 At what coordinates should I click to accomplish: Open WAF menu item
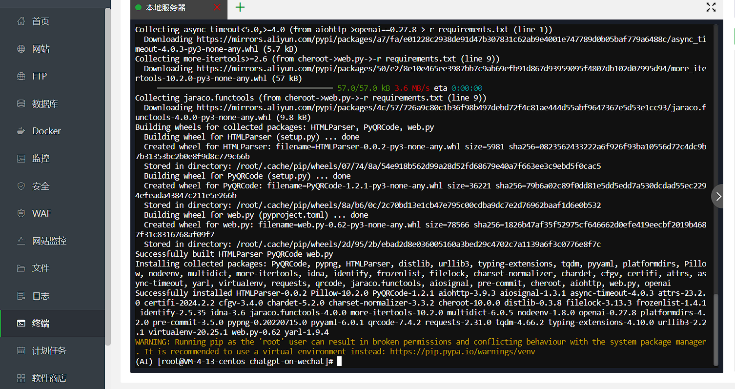tap(52, 213)
